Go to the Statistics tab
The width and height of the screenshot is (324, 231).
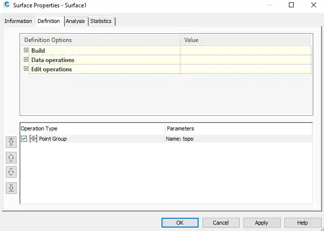pos(101,21)
